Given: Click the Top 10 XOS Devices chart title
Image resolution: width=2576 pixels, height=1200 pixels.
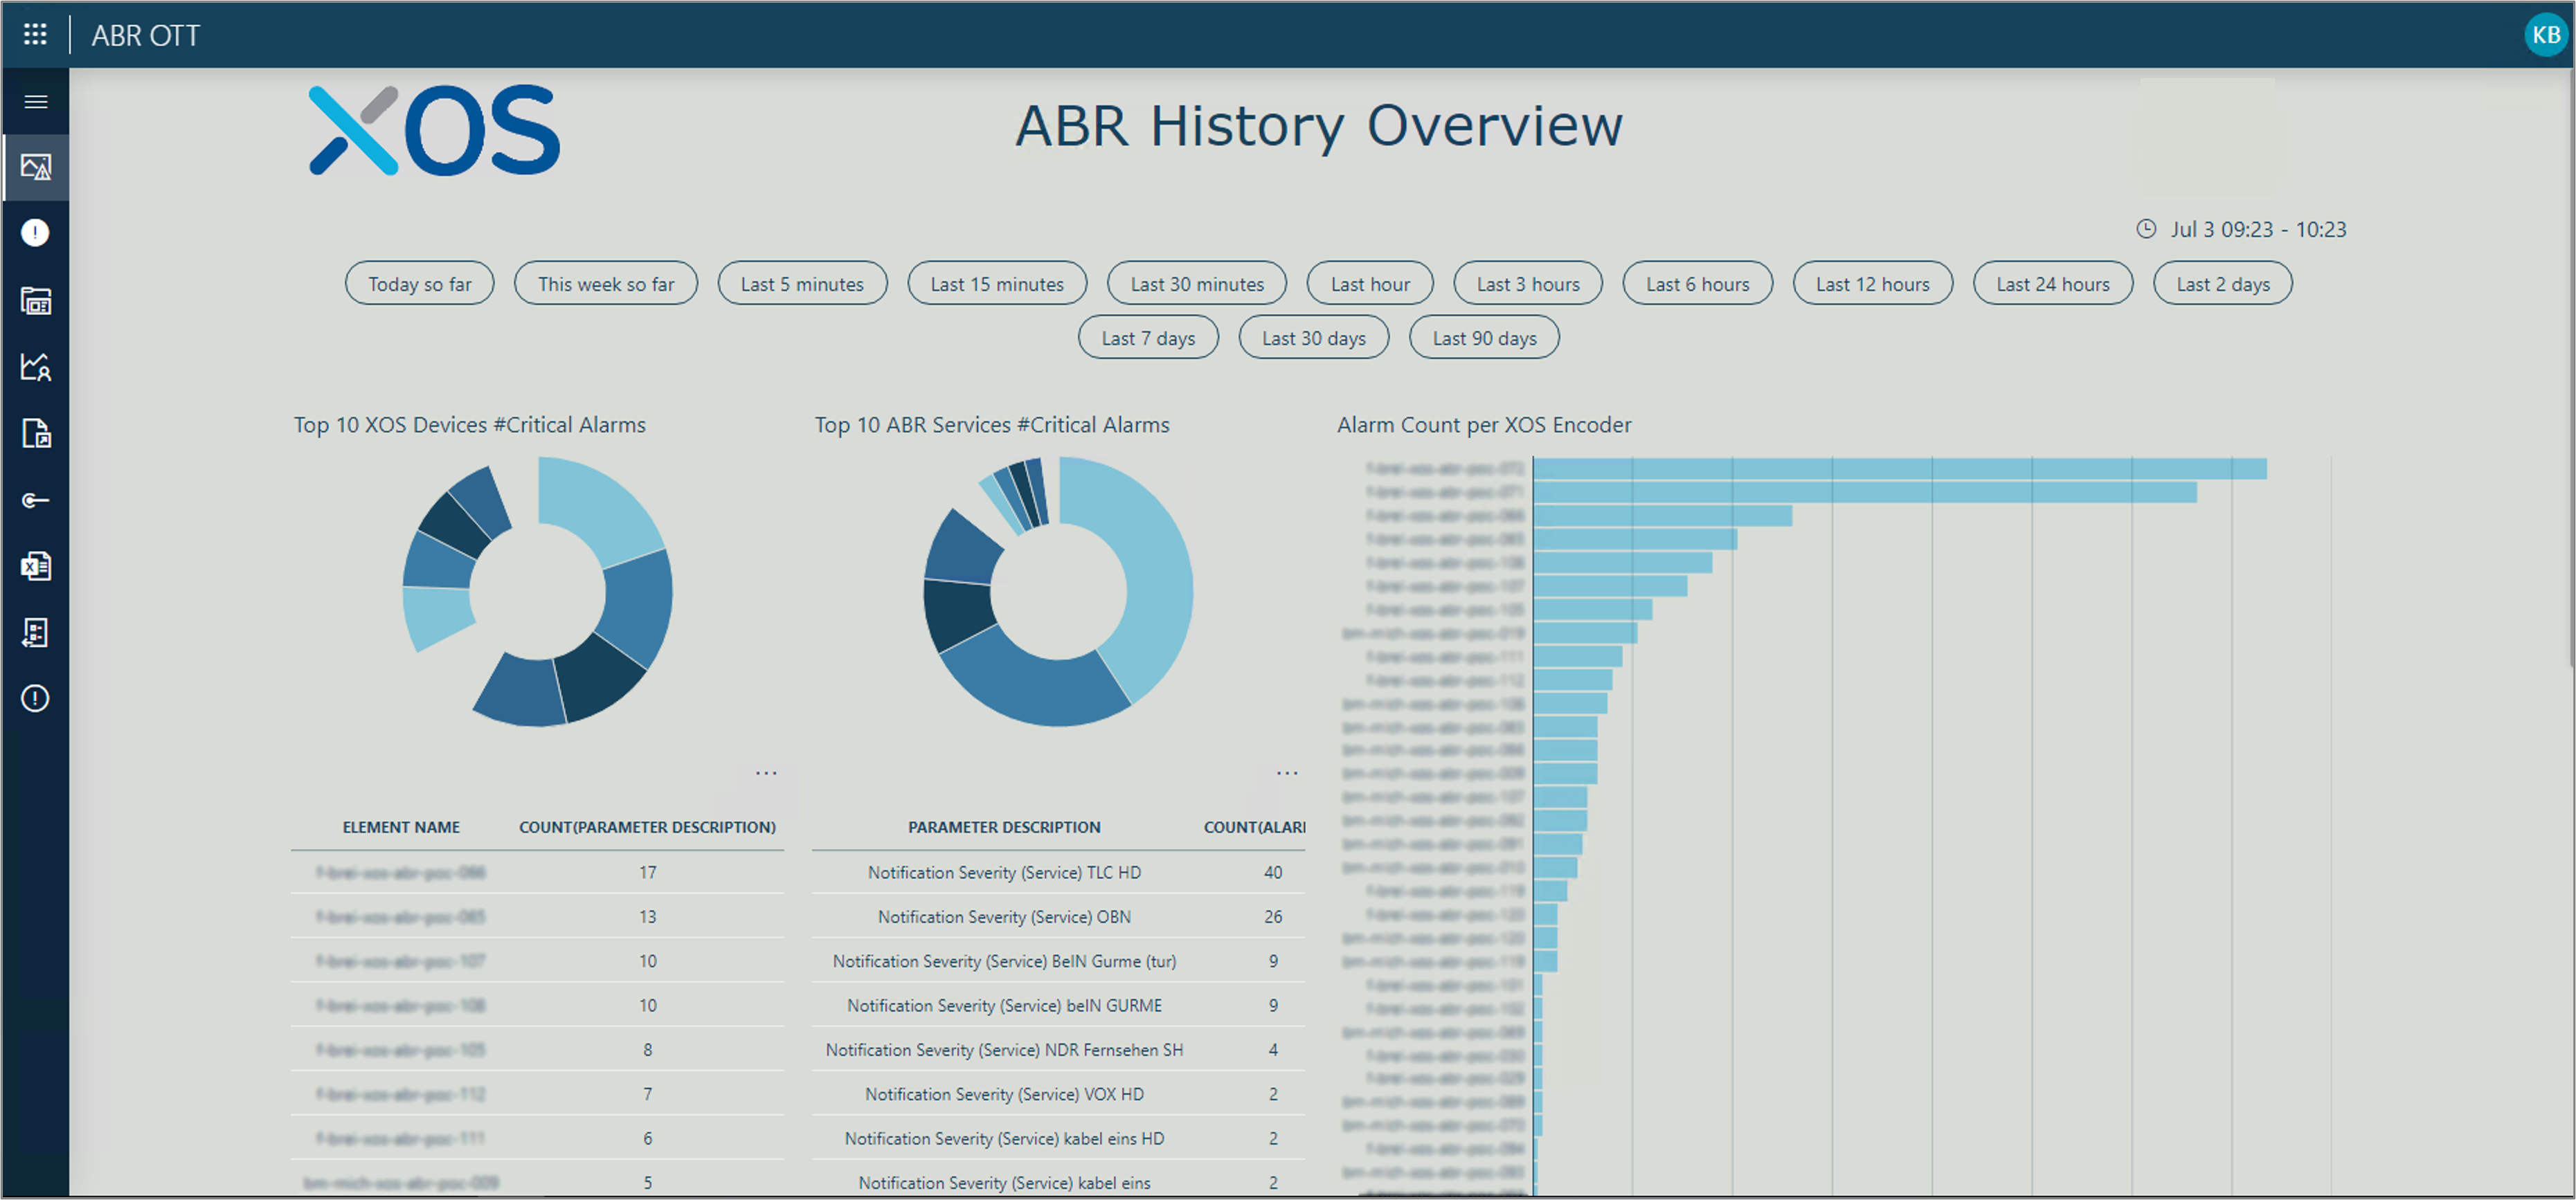Looking at the screenshot, I should tap(469, 425).
